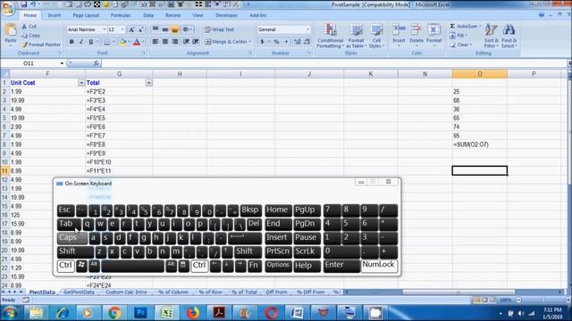Open Format as Table gallery
Viewport: 572px width, 321px height.
pyautogui.click(x=356, y=36)
